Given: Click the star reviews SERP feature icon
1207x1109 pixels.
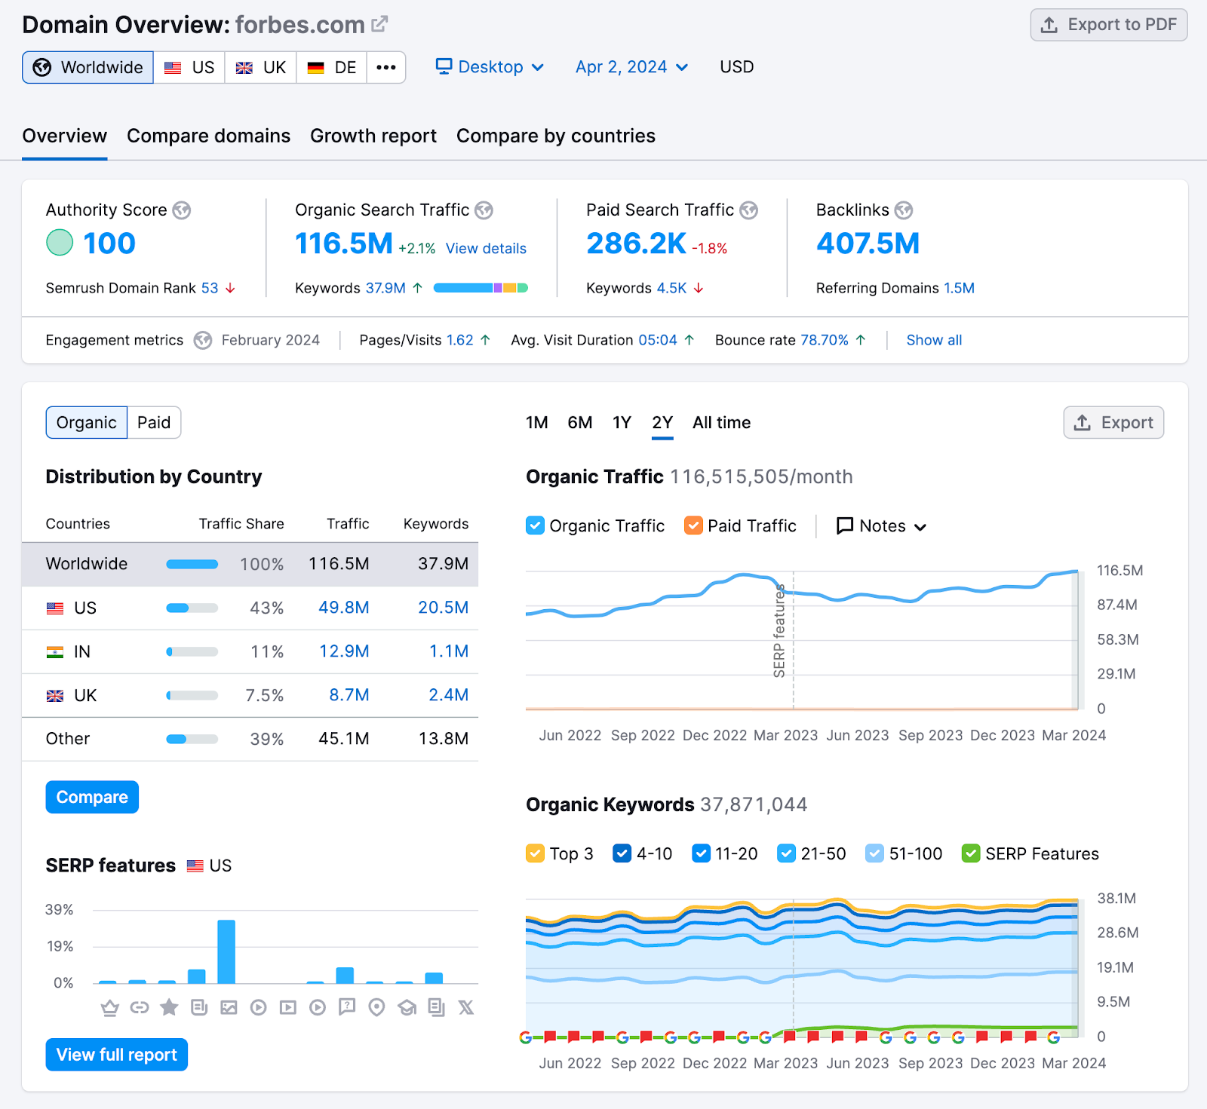Looking at the screenshot, I should click(169, 1007).
